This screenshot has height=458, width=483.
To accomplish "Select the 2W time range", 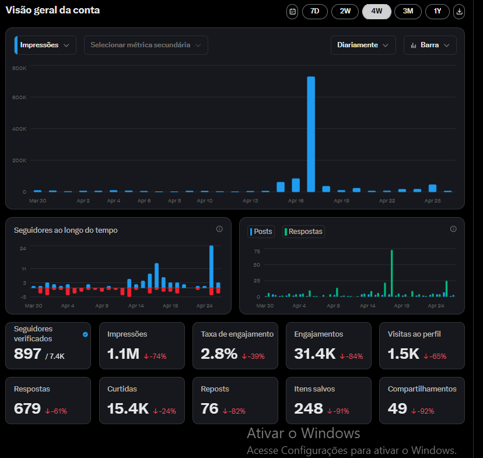I will (345, 12).
